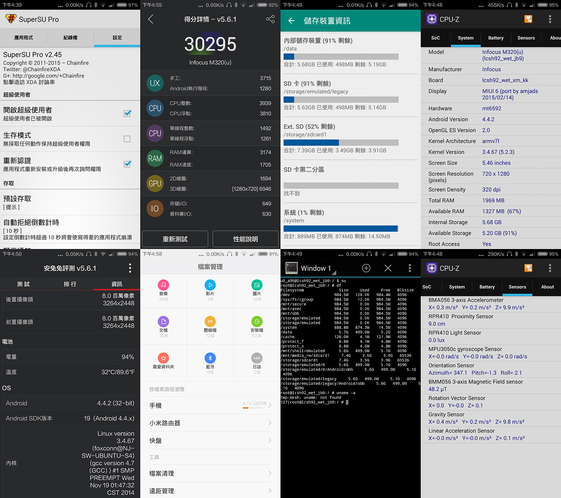Select the Battery tab in the upper CPU-Z window
561x498 pixels.
tap(496, 38)
